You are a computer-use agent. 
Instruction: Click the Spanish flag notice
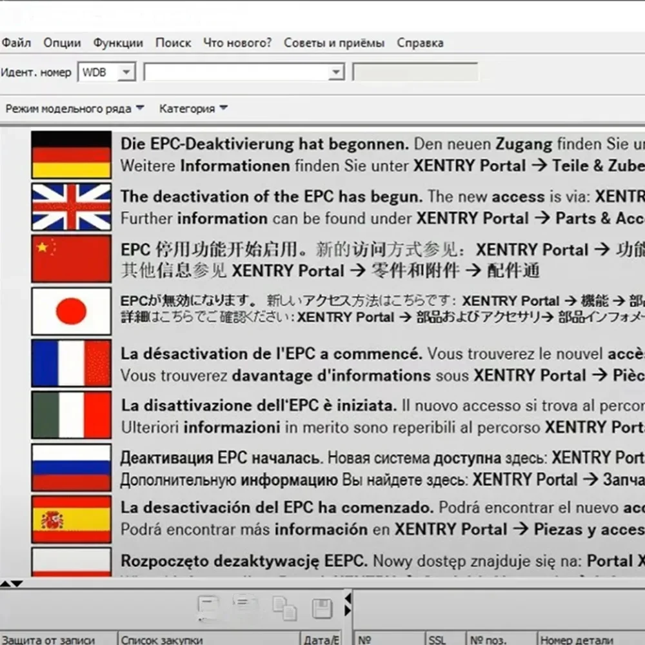71,519
